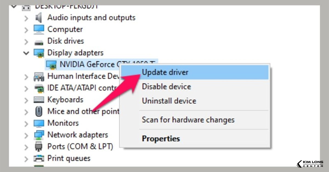Select the Network adapters tree label
This screenshot has height=172, width=329.
click(78, 135)
